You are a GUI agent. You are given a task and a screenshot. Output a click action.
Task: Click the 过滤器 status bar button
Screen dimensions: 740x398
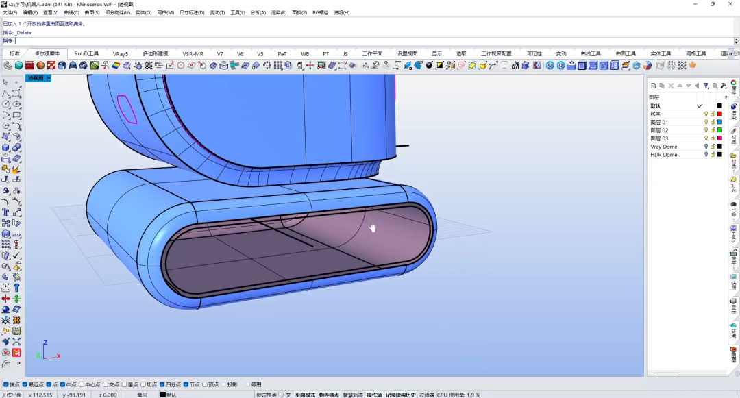427,395
